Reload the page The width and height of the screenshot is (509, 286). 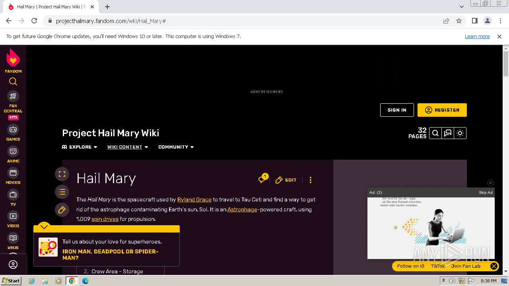click(34, 21)
